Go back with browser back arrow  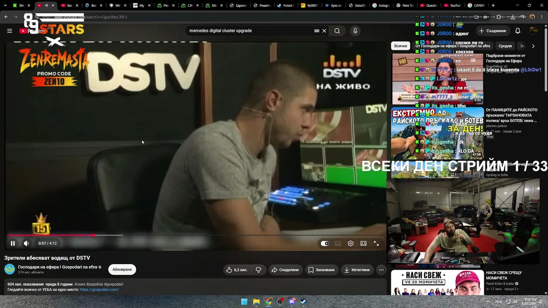[6, 17]
